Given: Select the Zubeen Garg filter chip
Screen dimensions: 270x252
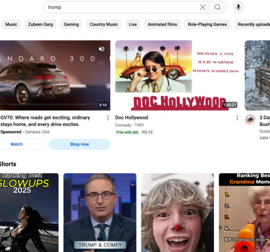Looking at the screenshot, I should [41, 24].
